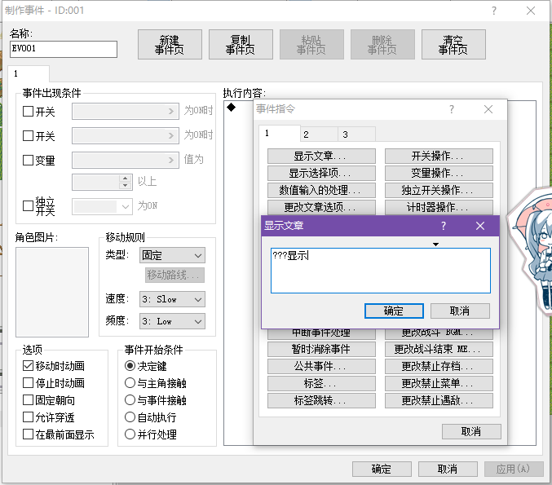Click 标签... command button
This screenshot has height=485, width=552.
click(x=321, y=383)
